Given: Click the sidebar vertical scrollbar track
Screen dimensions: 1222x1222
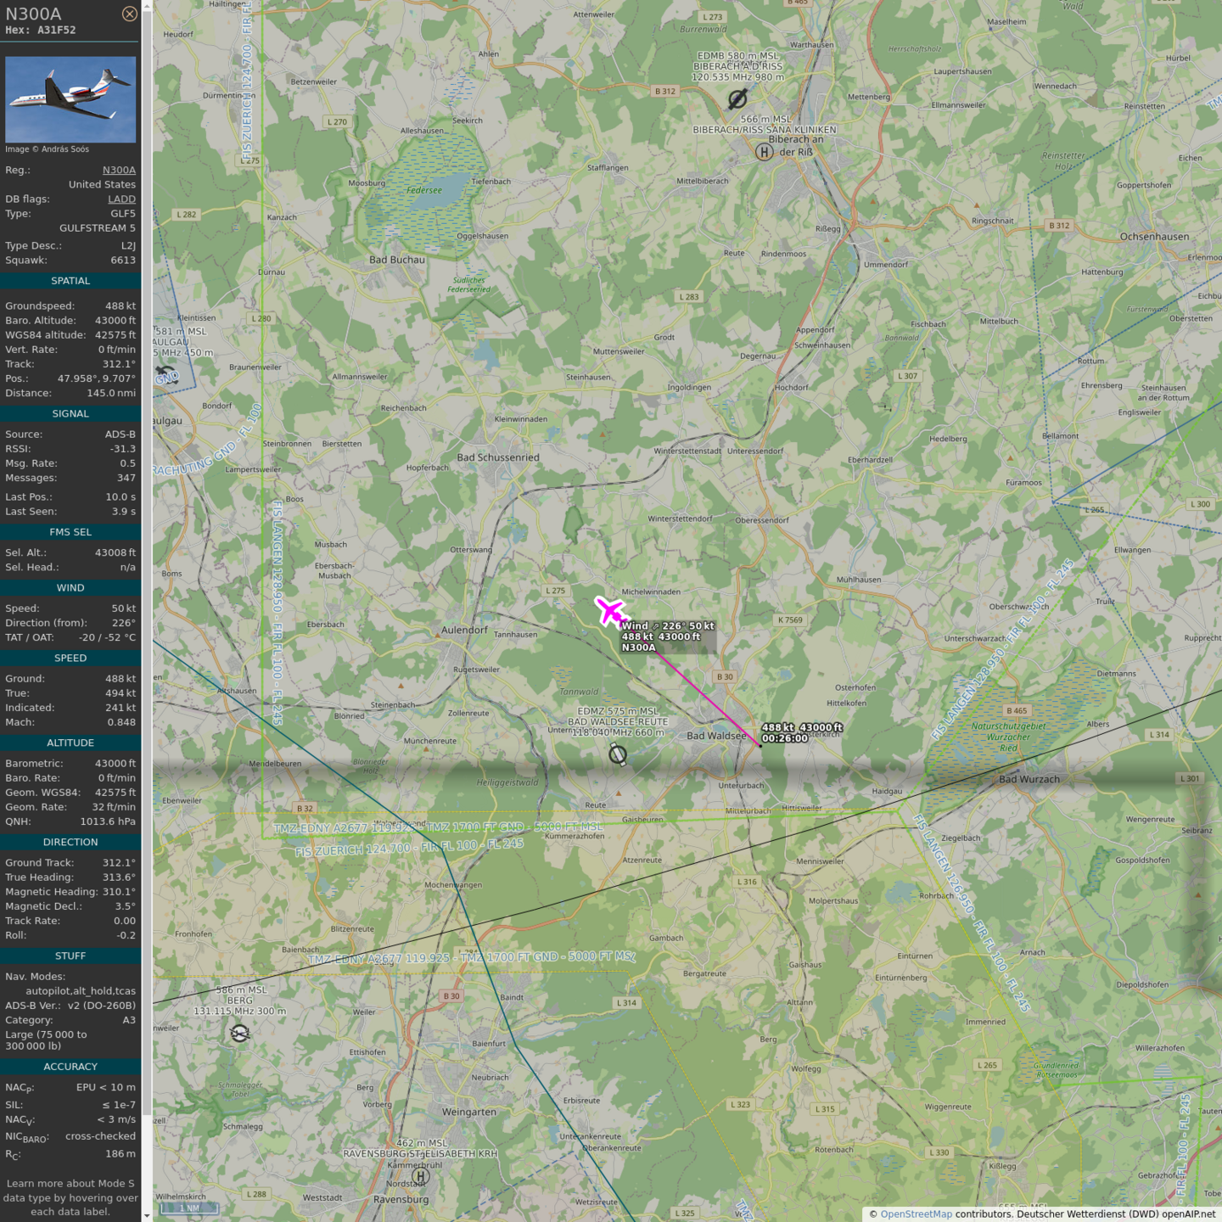Looking at the screenshot, I should 147,594.
